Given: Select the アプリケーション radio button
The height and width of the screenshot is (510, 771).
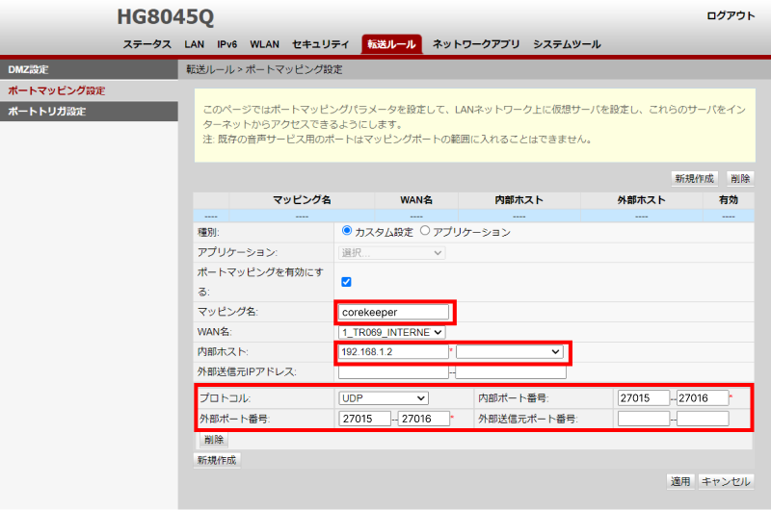Looking at the screenshot, I should (x=425, y=232).
